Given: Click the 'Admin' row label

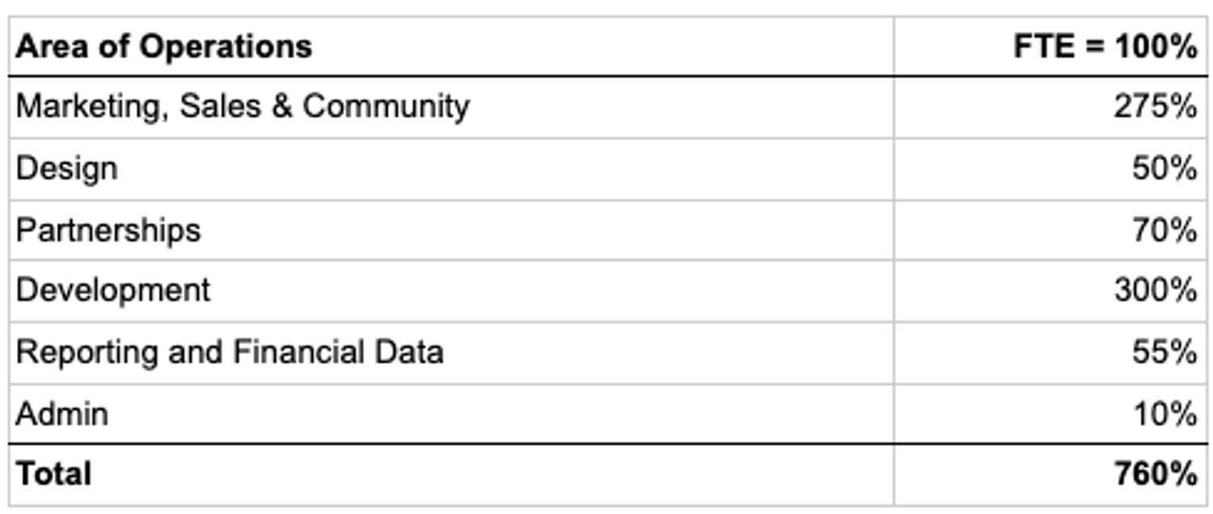Looking at the screenshot, I should pyautogui.click(x=62, y=414).
